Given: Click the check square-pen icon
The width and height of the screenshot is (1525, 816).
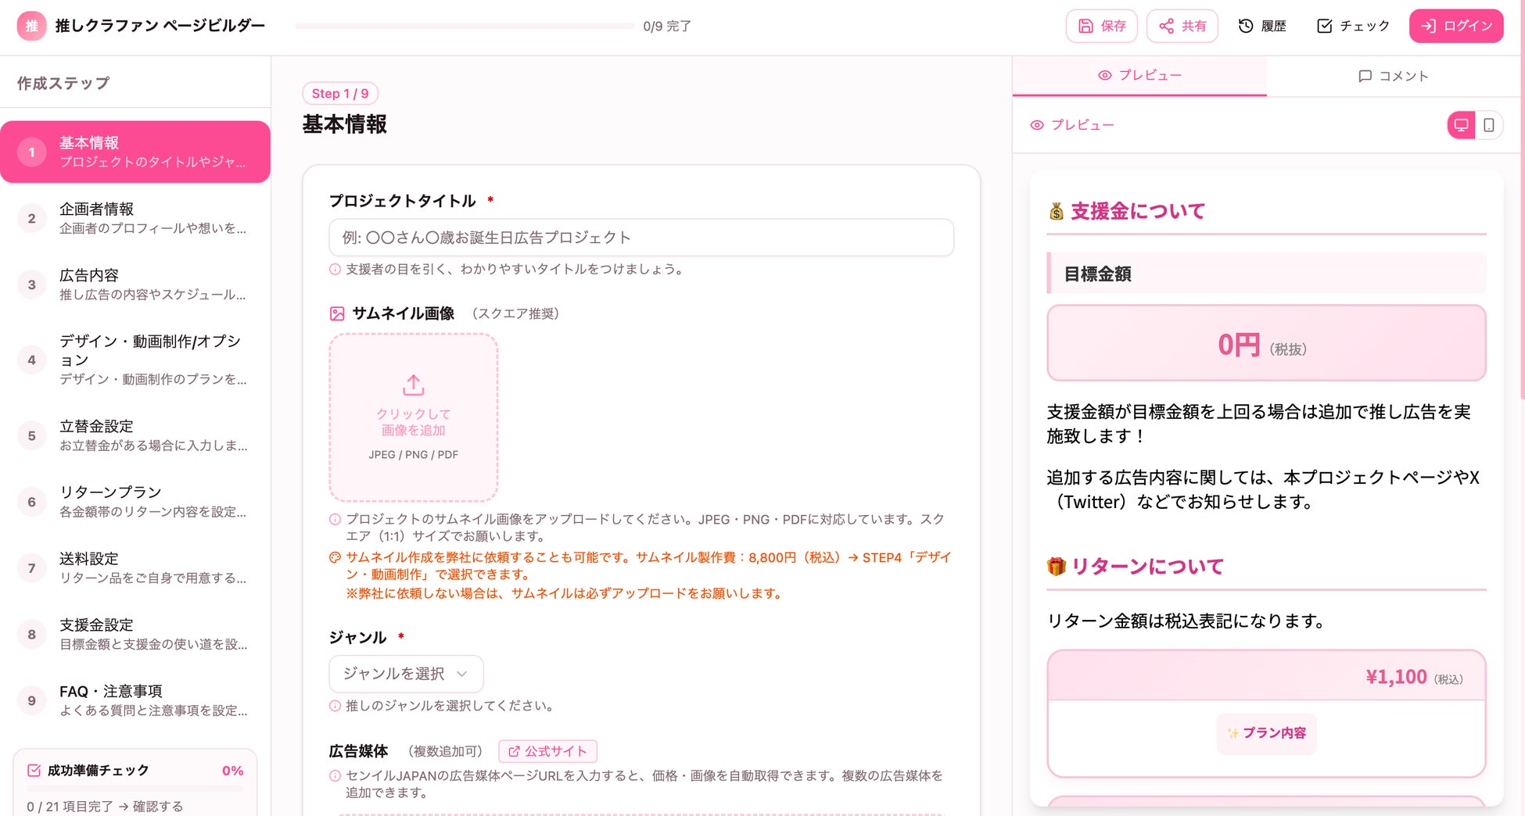Looking at the screenshot, I should [x=1324, y=26].
